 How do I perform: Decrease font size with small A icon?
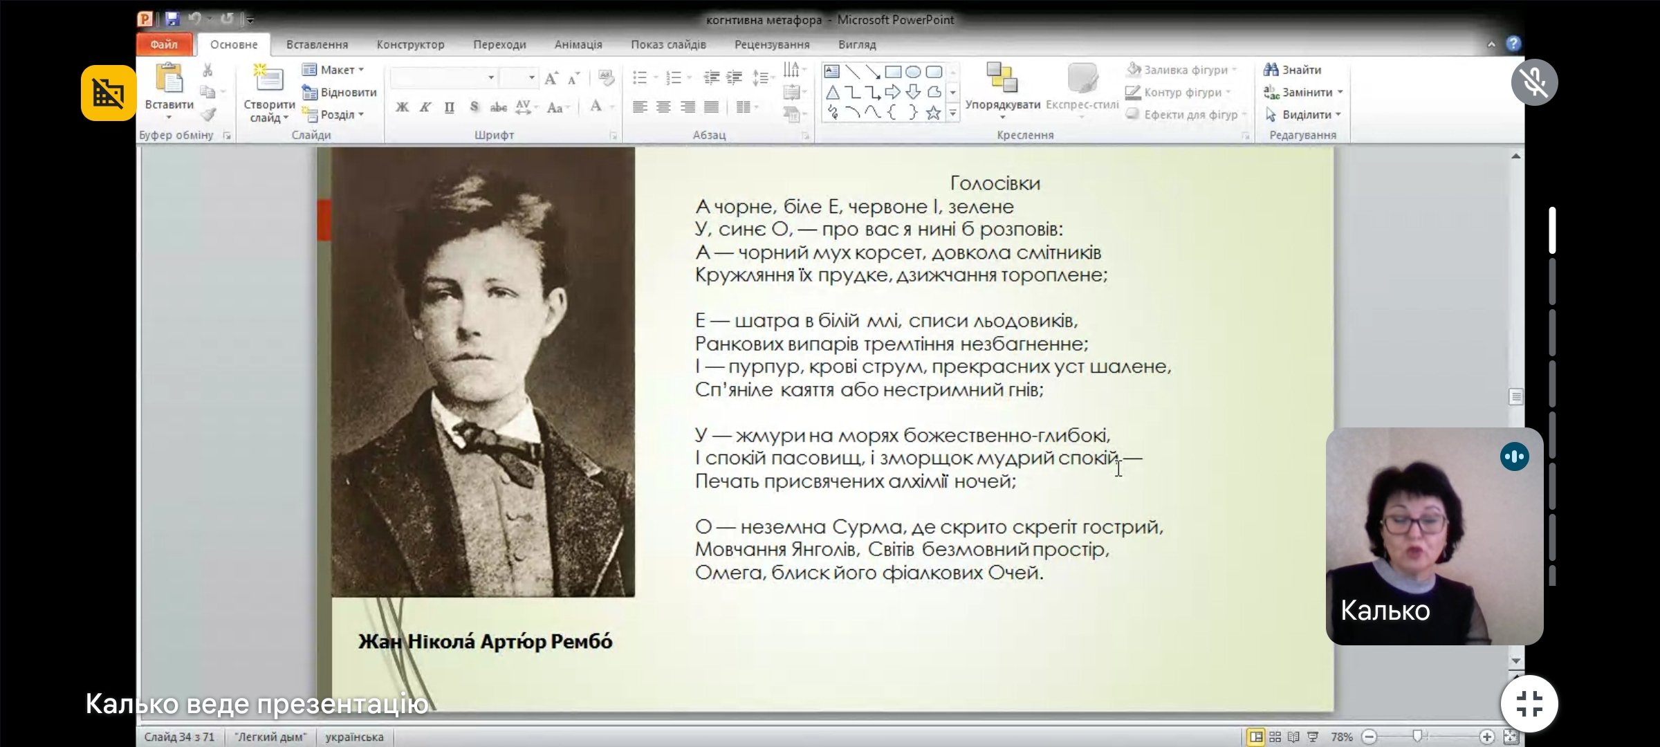[573, 78]
